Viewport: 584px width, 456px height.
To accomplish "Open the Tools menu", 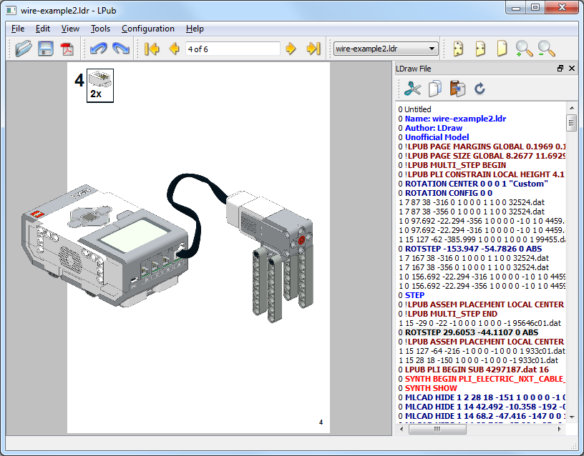I will 101,29.
